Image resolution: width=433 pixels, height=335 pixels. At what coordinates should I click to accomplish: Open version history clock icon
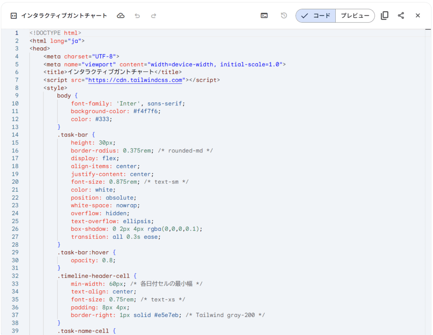pos(284,16)
